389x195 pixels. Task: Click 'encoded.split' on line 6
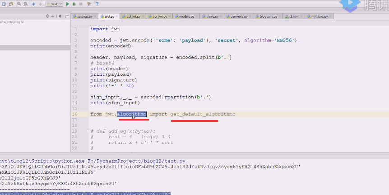click(195, 57)
